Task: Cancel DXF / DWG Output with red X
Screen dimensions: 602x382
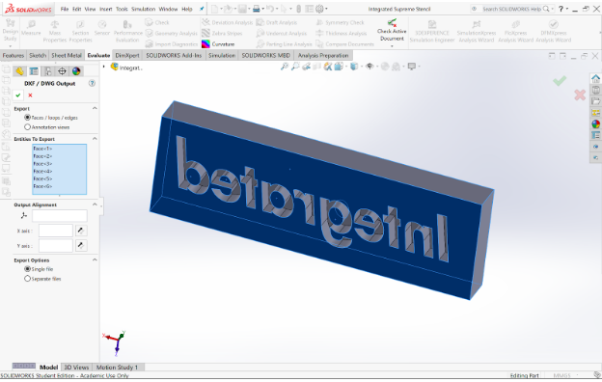Action: point(30,95)
